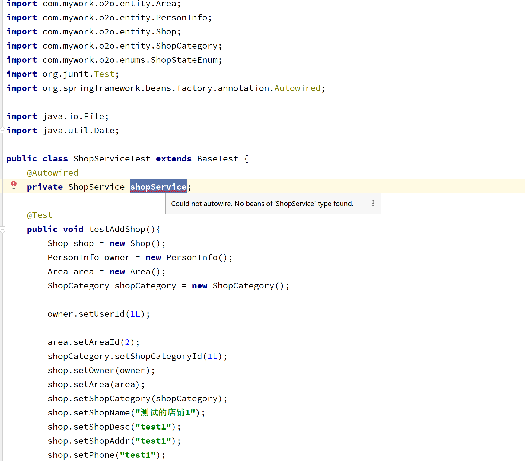Click the @Autowired annotation above the field
The image size is (525, 461).
coord(53,173)
